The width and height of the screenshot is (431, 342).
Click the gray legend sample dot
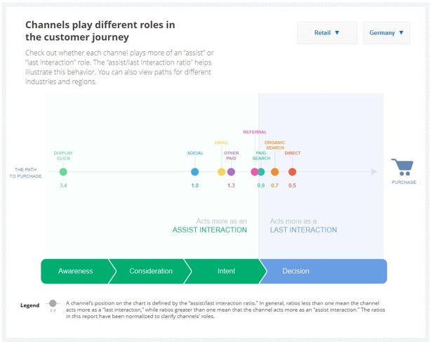pos(53,303)
